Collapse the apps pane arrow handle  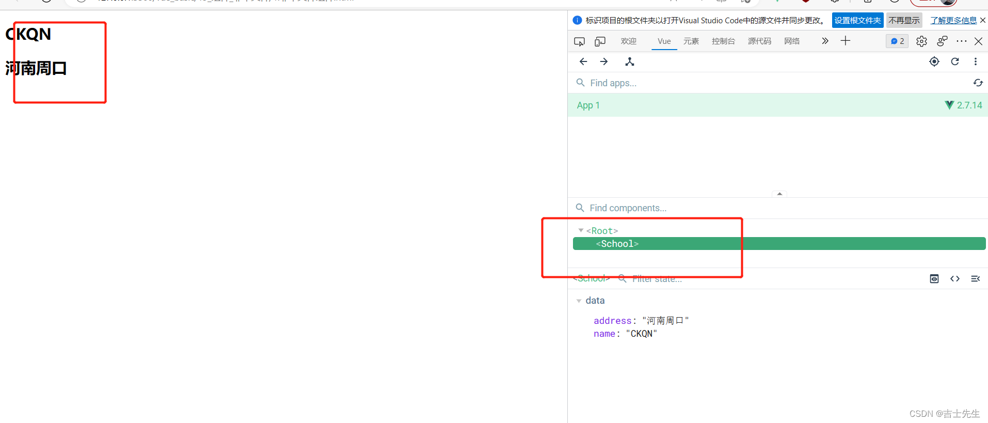(779, 194)
